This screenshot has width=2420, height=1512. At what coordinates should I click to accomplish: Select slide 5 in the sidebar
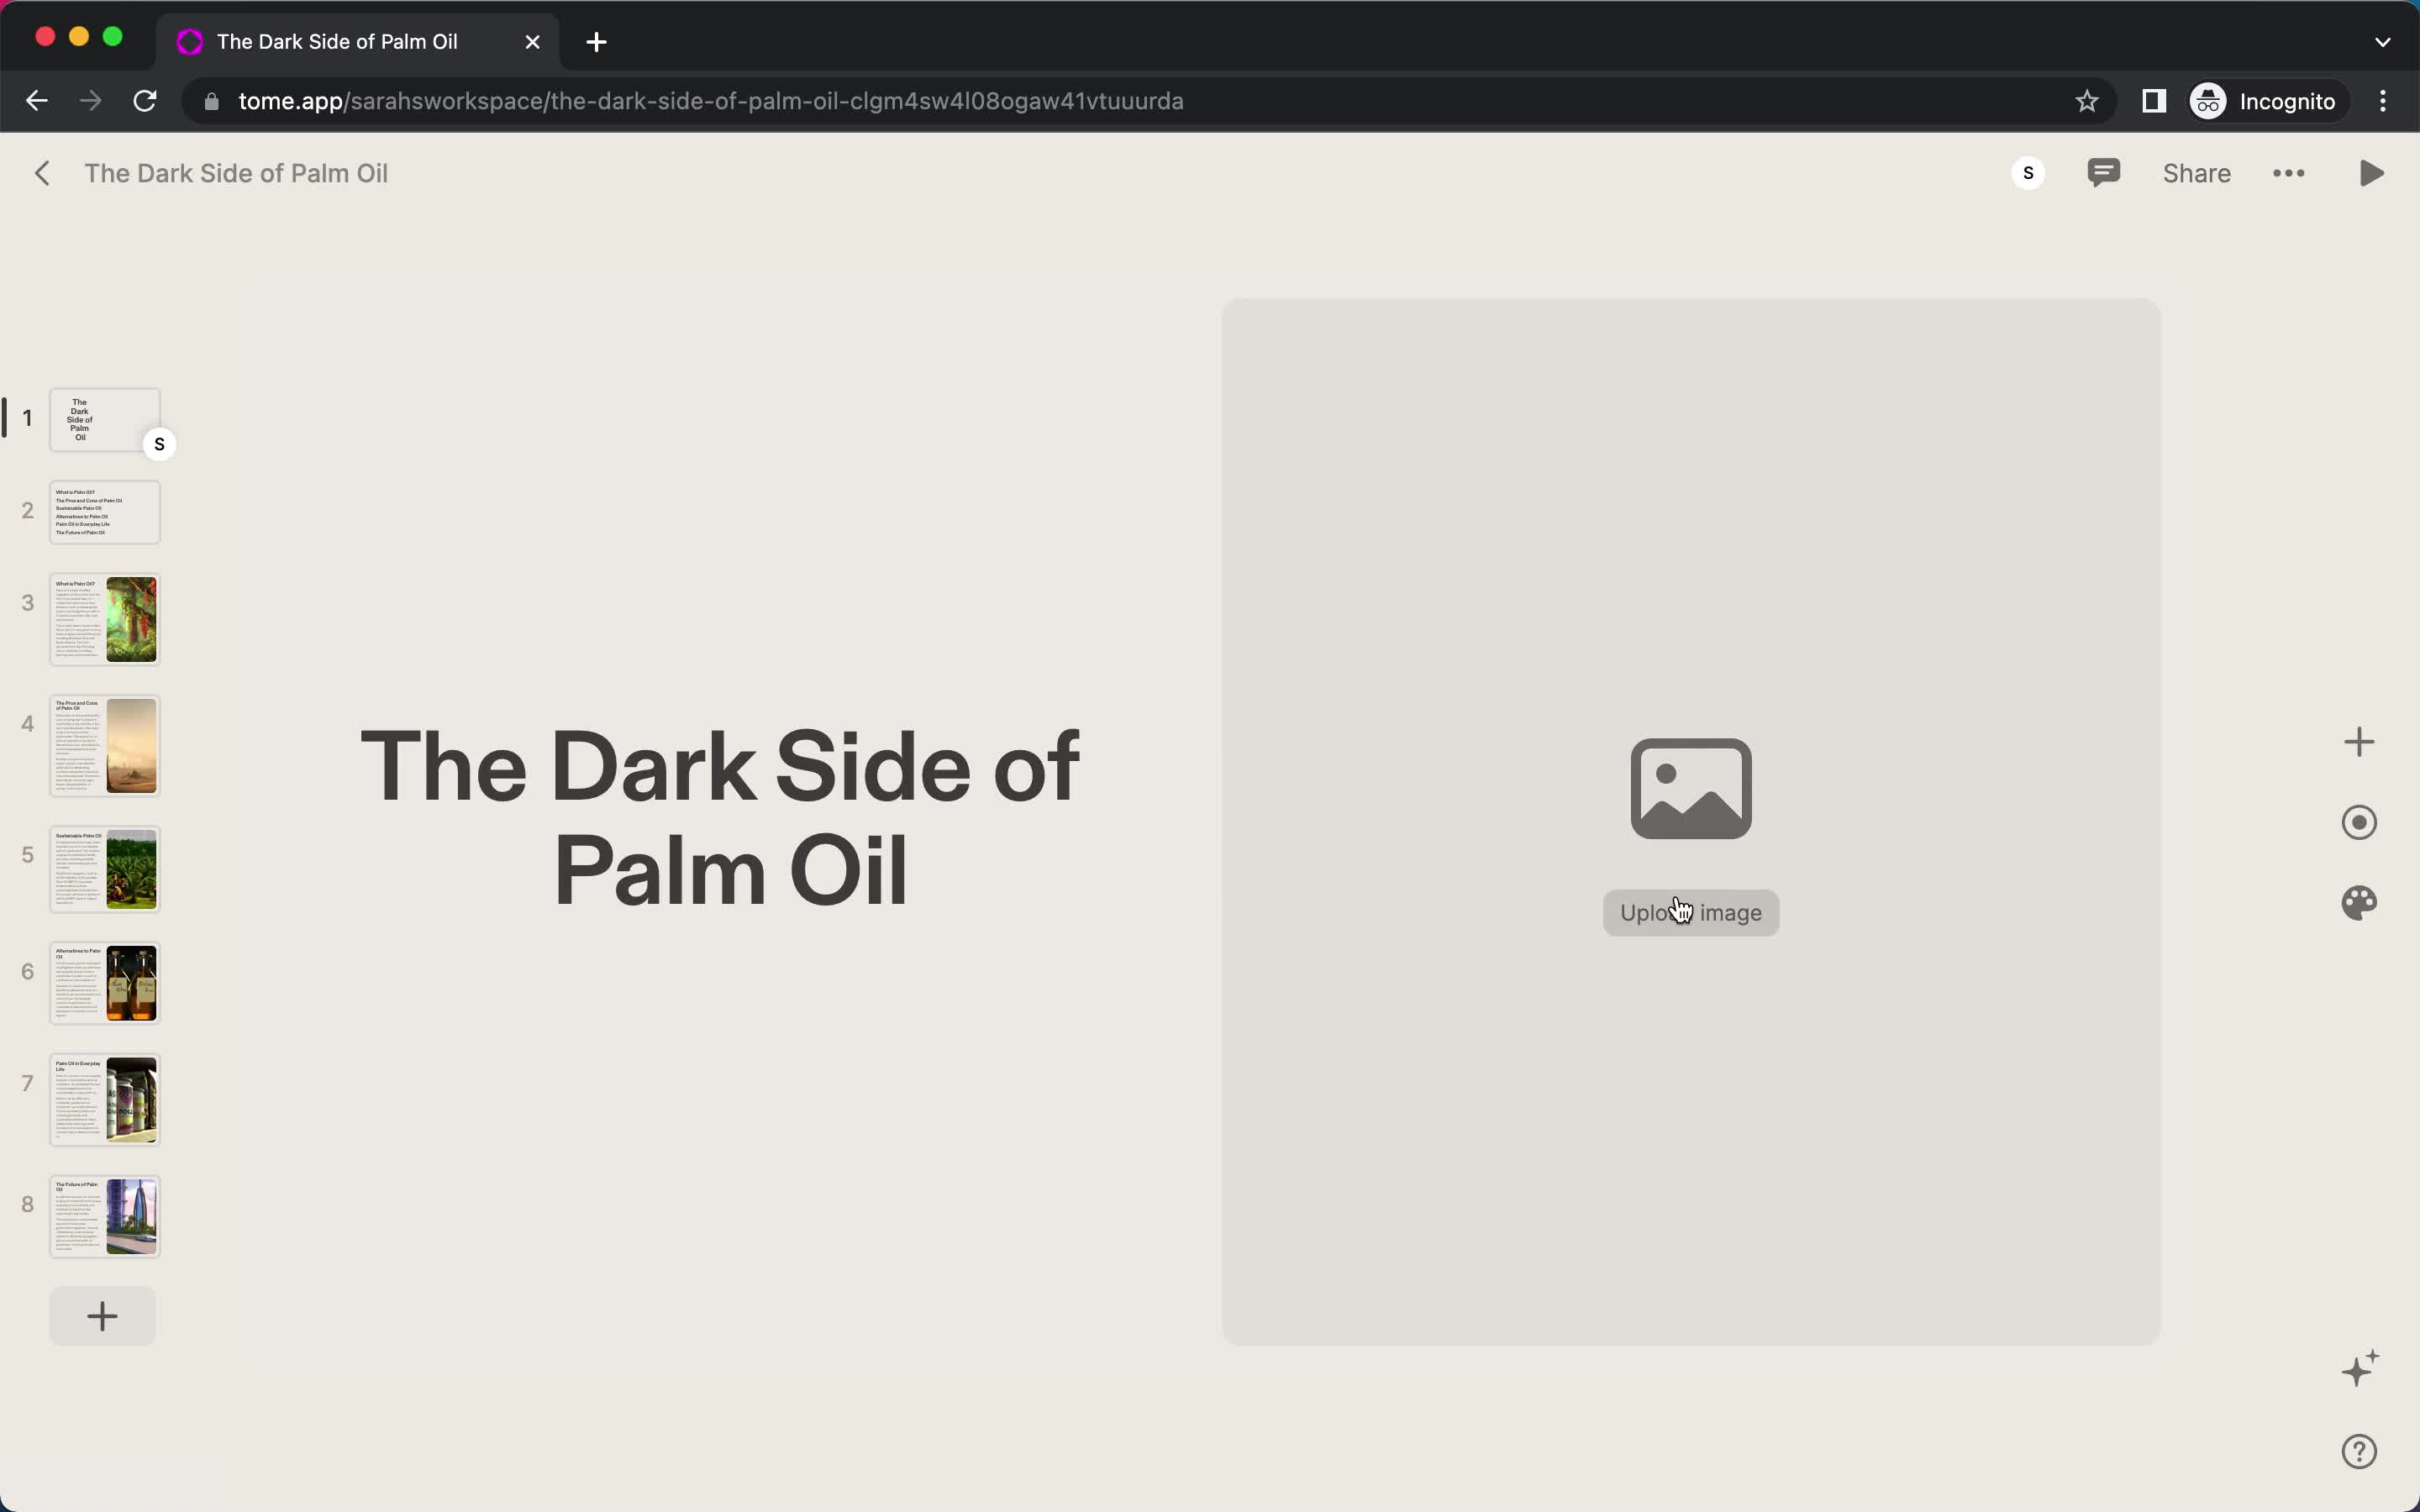click(104, 868)
